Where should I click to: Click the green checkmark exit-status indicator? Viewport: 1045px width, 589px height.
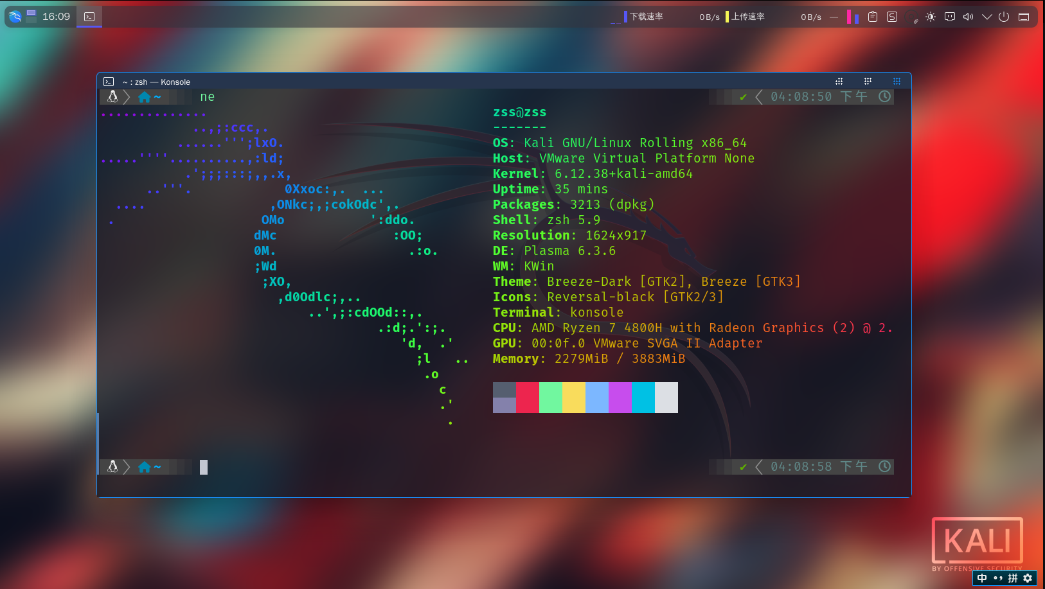[744, 96]
